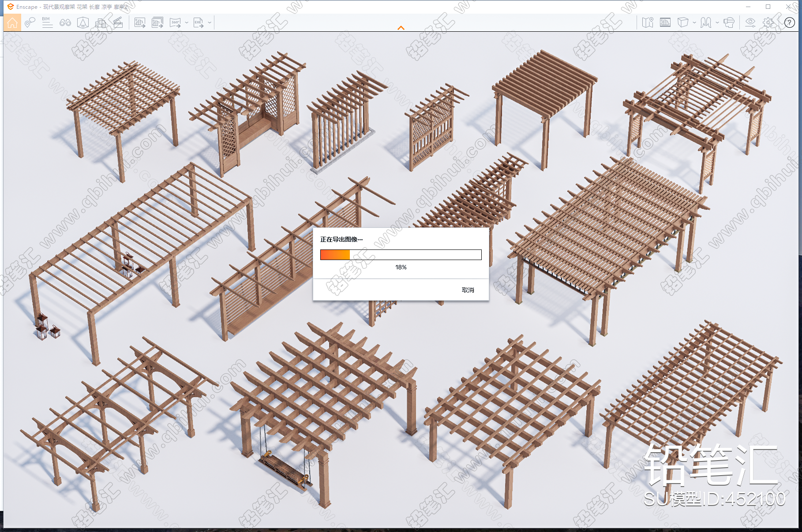Open the help question mark icon

point(790,22)
